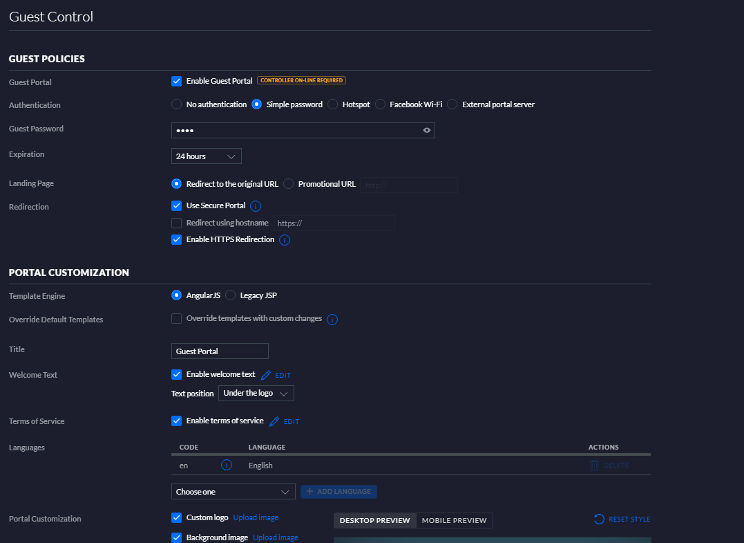Click info icon beside Override templates option
744x543 pixels.
click(x=332, y=320)
